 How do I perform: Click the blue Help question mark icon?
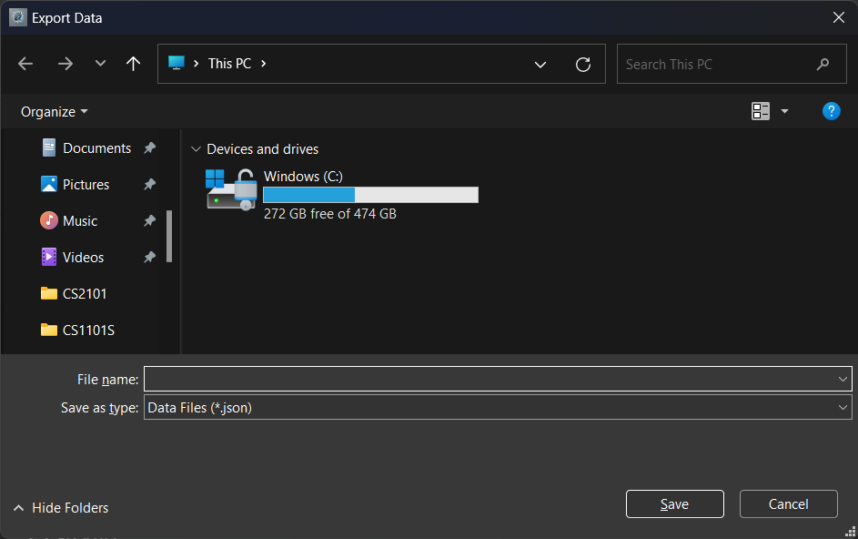[831, 111]
